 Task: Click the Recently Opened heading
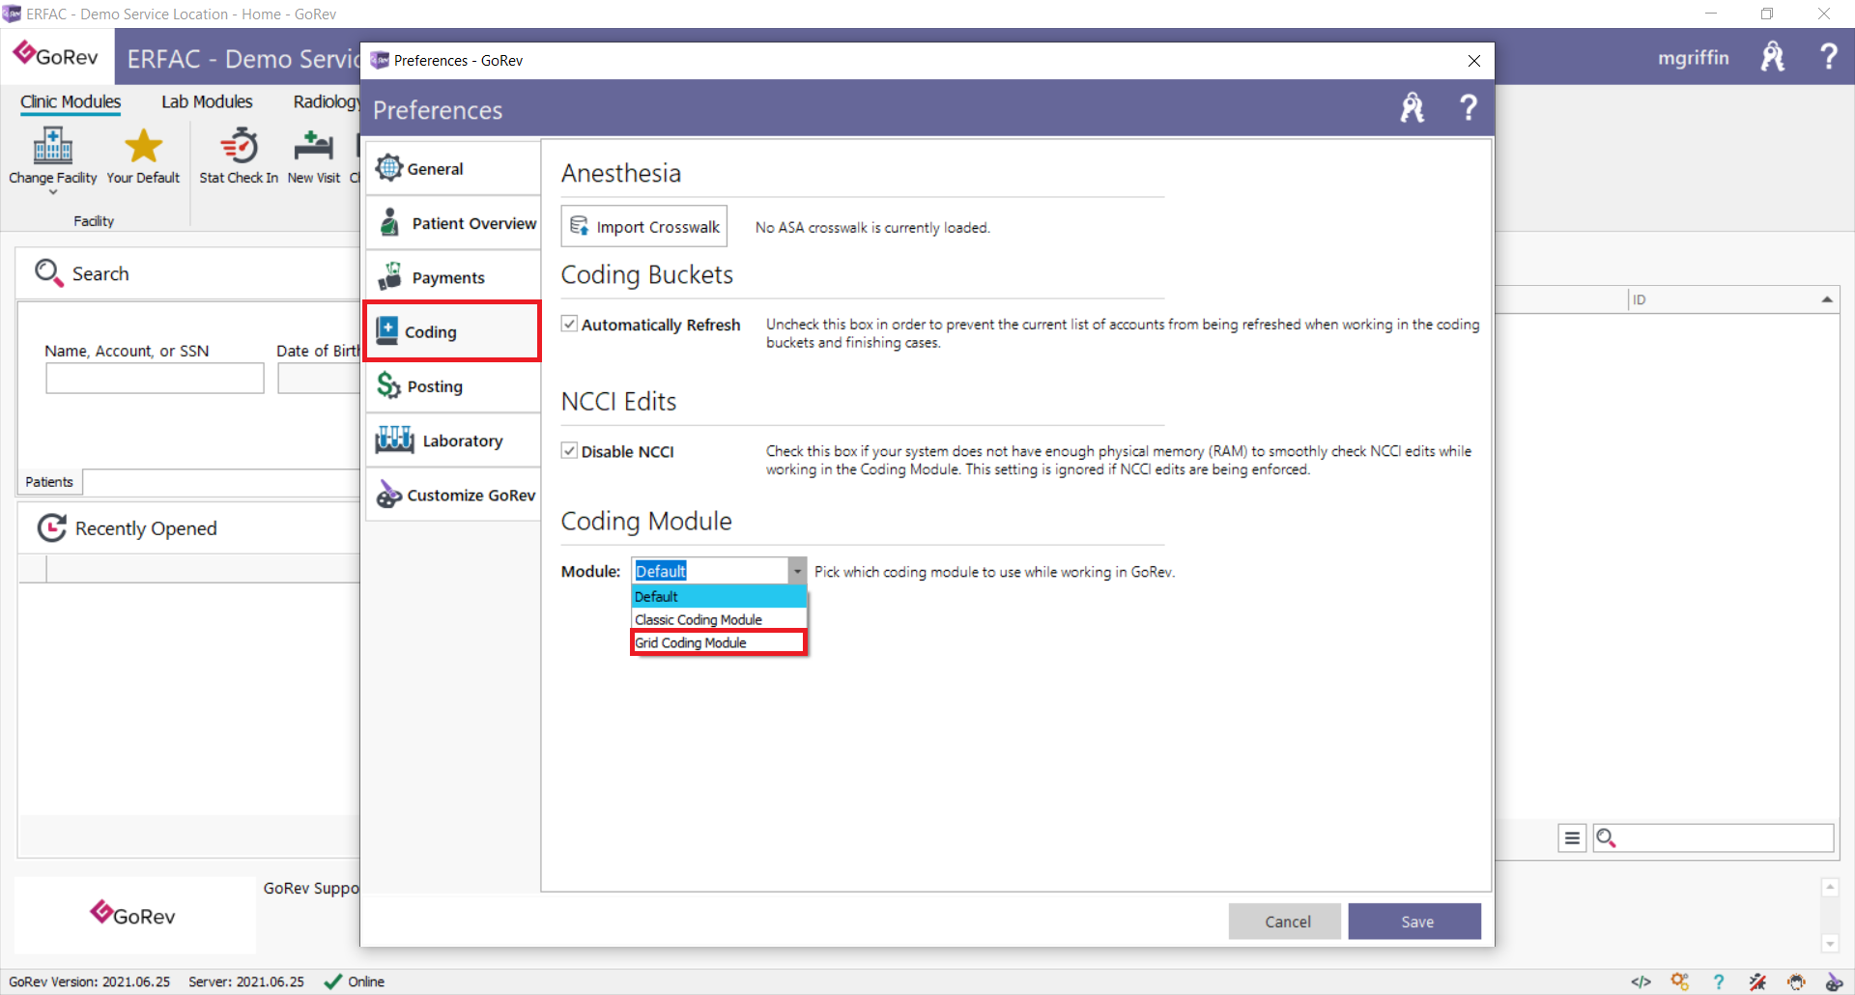[x=146, y=528]
